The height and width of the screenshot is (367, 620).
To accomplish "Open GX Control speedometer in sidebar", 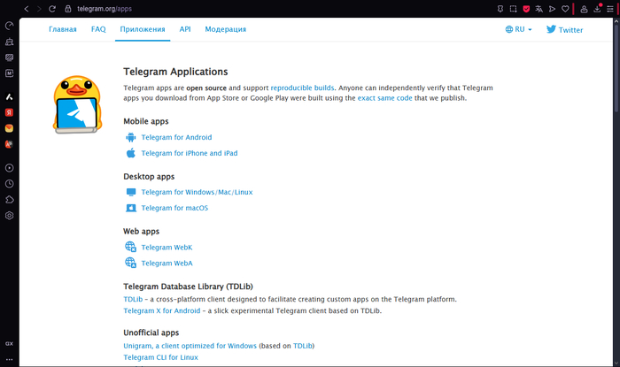I will [x=9, y=26].
